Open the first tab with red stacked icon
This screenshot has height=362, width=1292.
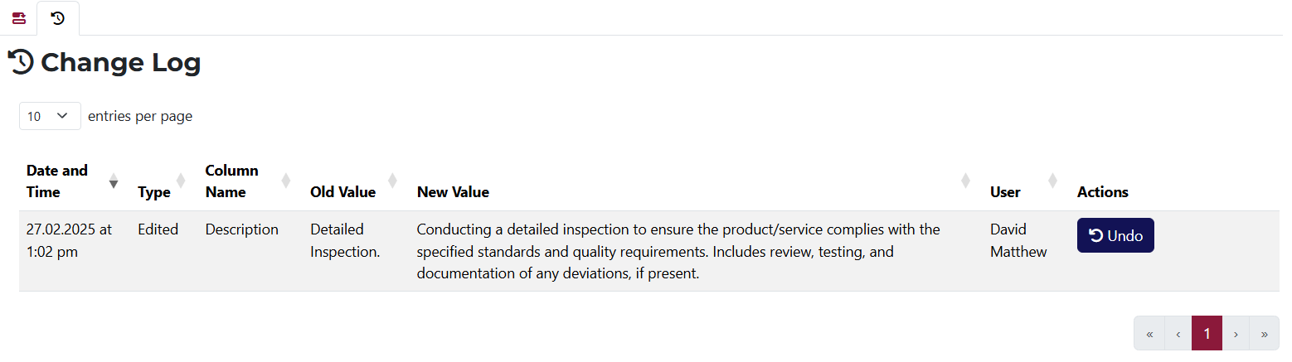click(18, 18)
